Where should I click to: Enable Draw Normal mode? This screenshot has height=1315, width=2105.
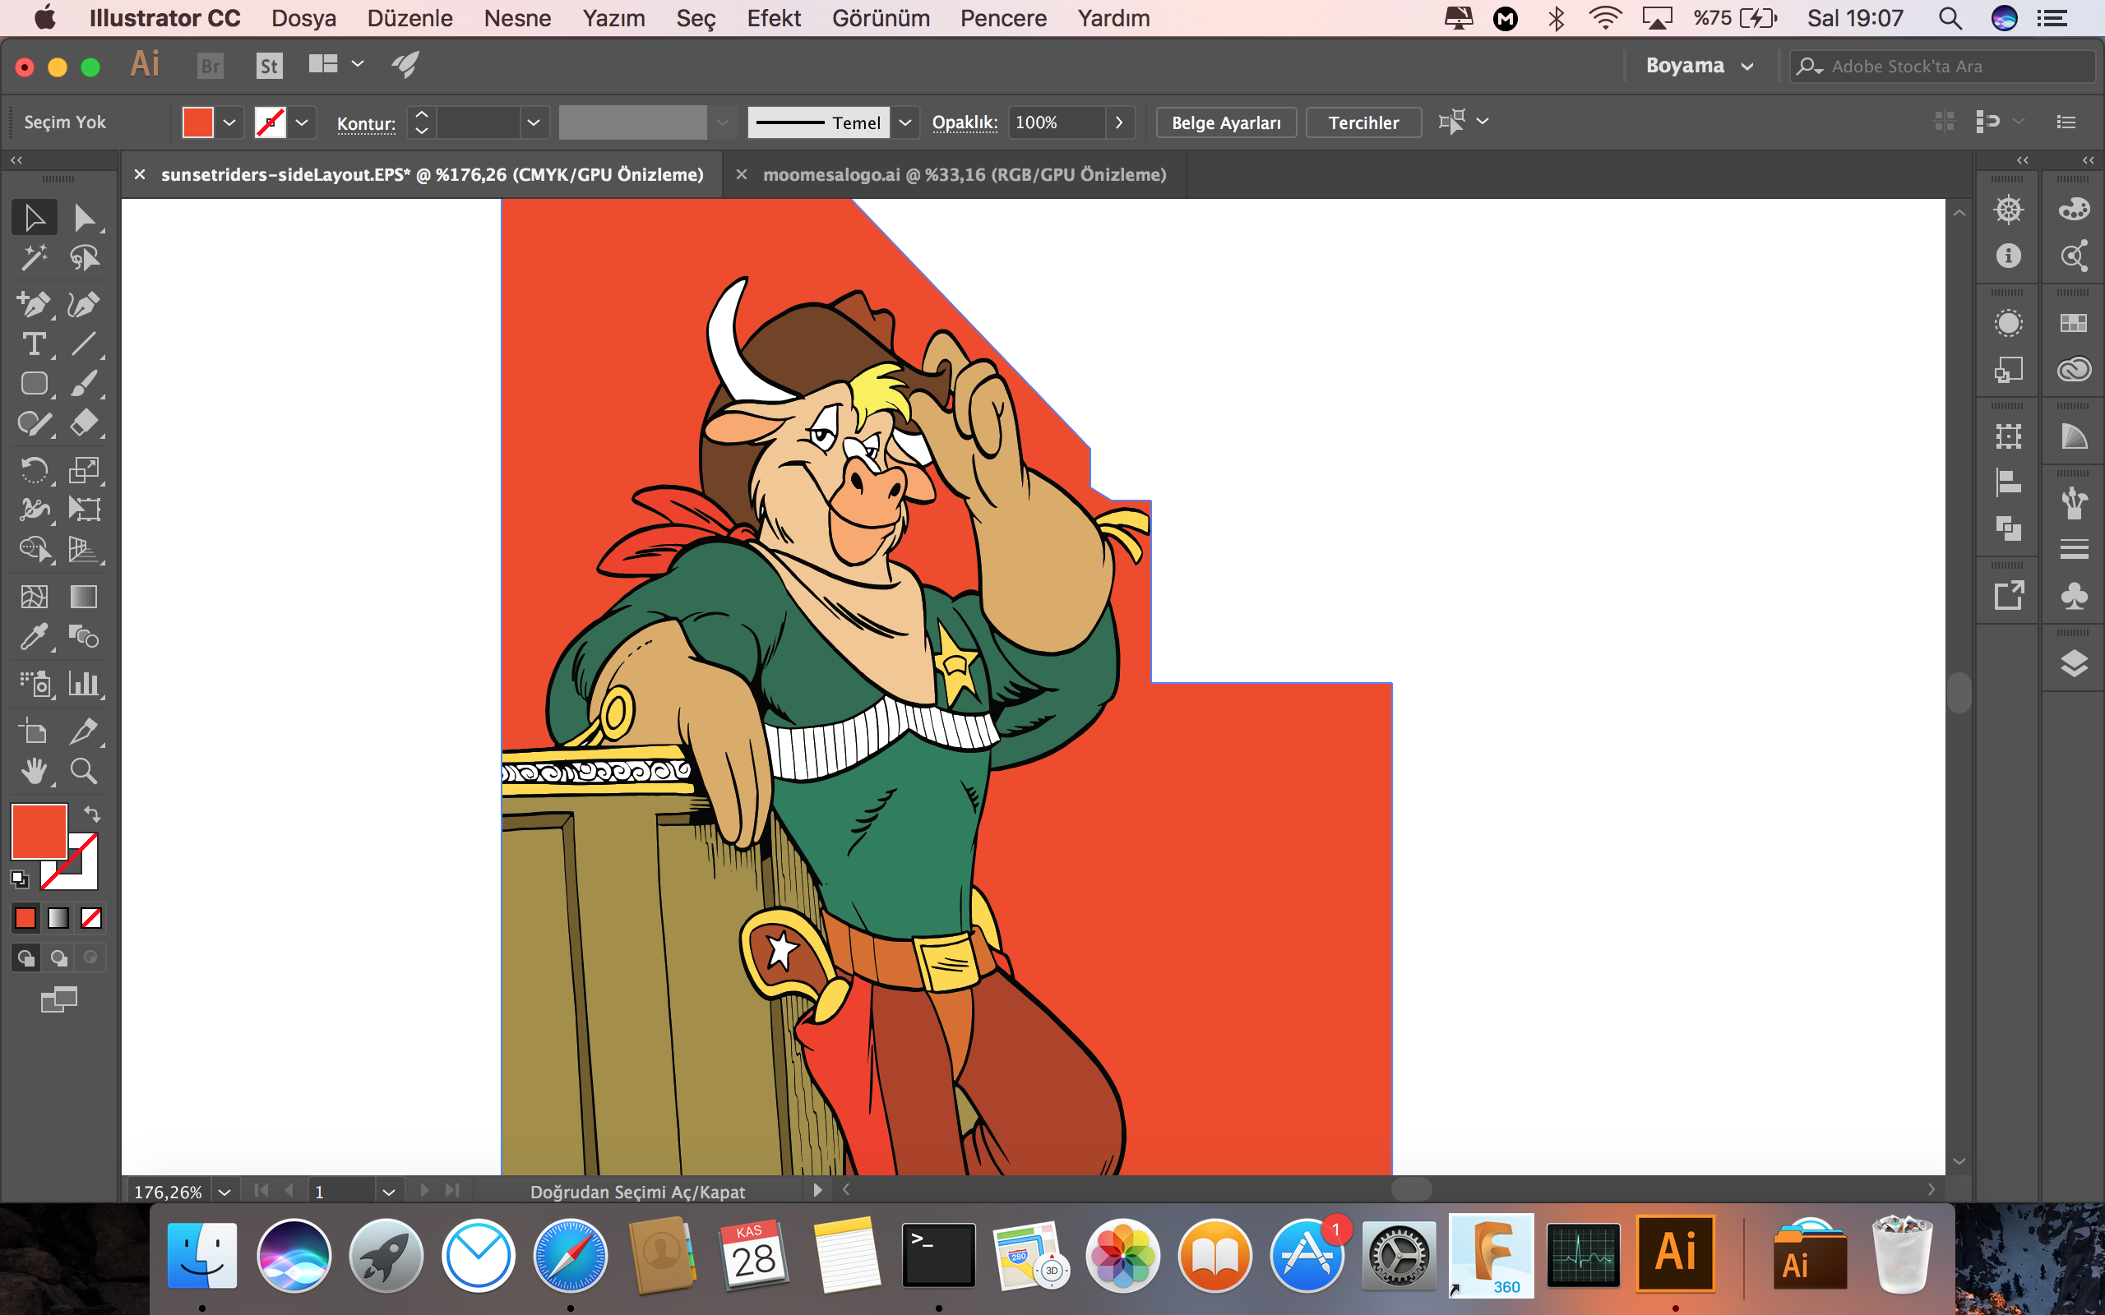point(25,958)
